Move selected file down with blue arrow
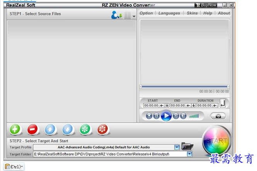This screenshot has height=171, width=257. pos(68,129)
